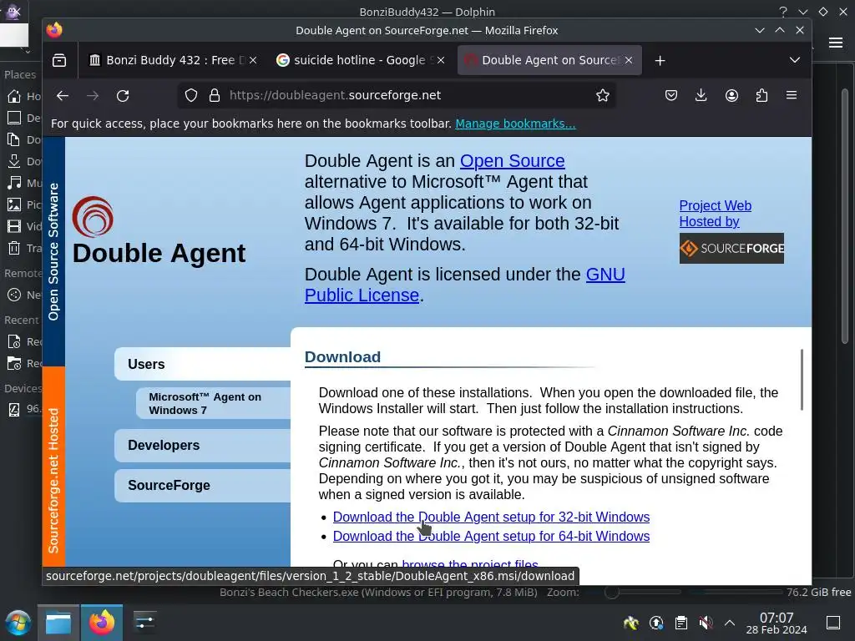Select the Double Agent on SourceForge tab
This screenshot has width=855, height=641.
(x=549, y=60)
